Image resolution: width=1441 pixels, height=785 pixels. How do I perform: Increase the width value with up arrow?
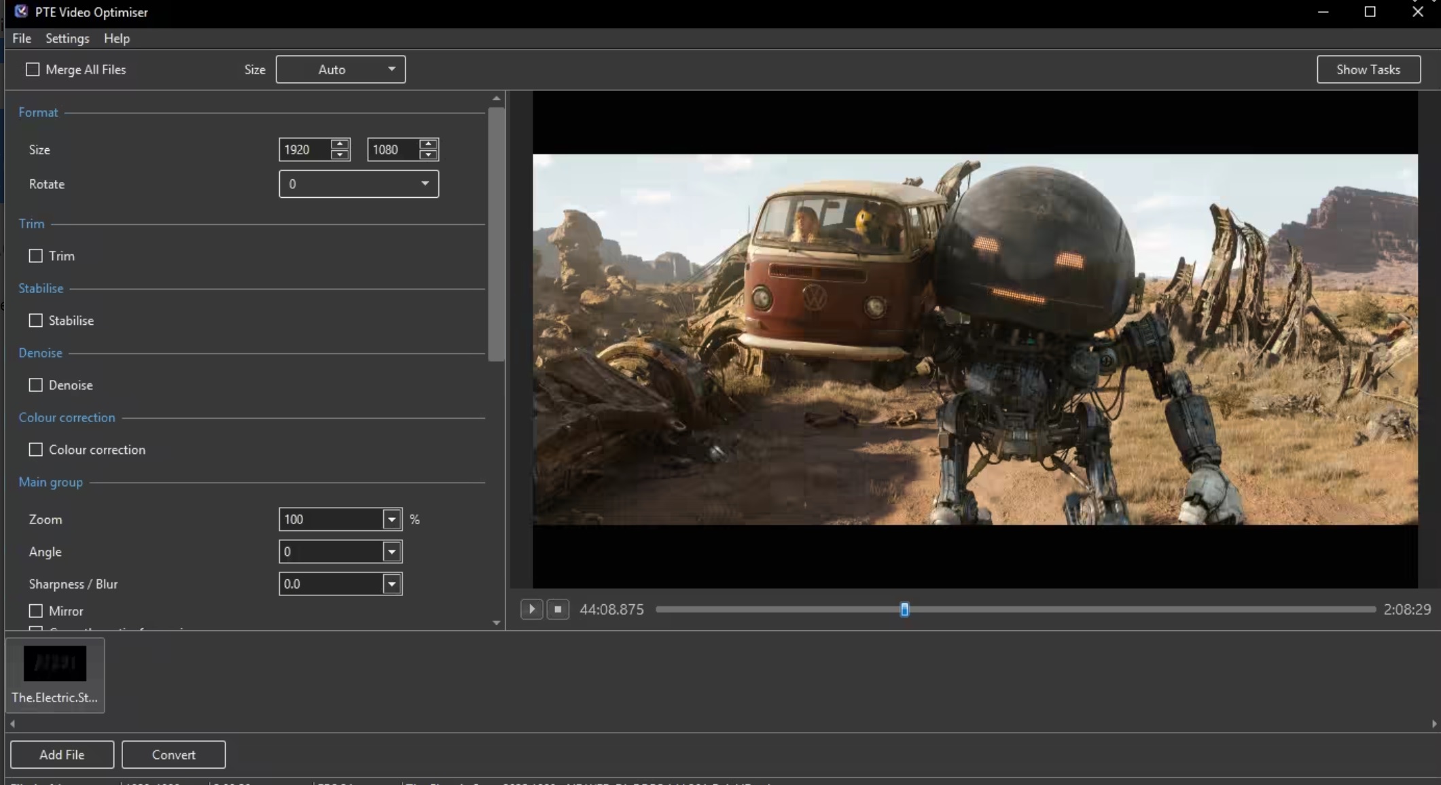340,143
